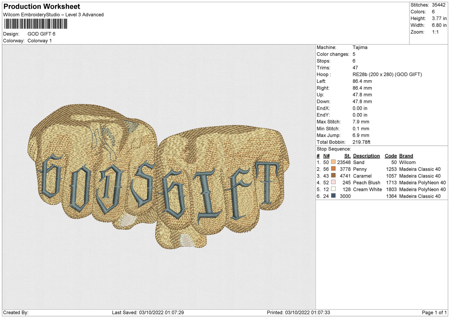Click the Width value 6.80 in

(439, 25)
